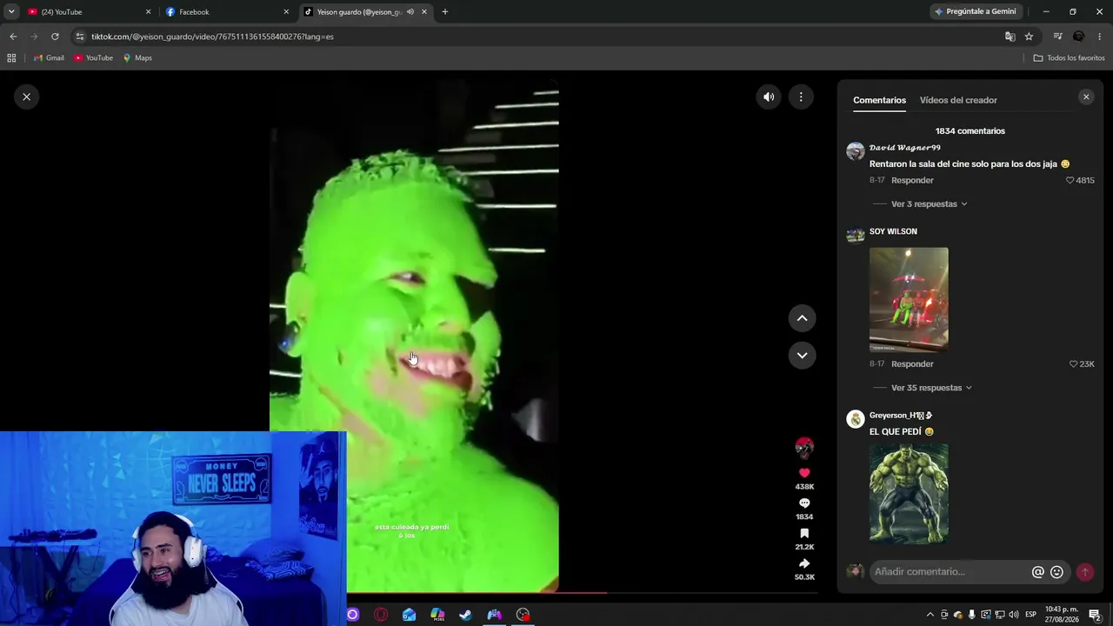Open the tab search dropdown
This screenshot has width=1113, height=626.
click(x=11, y=12)
